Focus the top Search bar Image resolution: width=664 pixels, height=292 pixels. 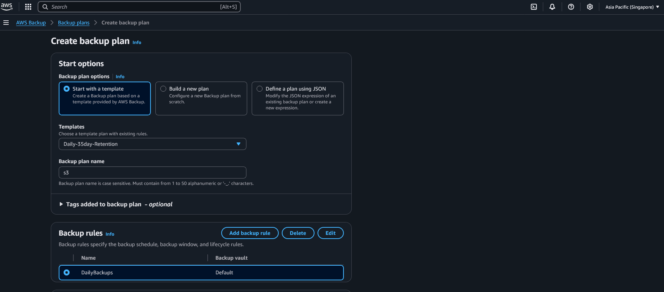(x=139, y=7)
